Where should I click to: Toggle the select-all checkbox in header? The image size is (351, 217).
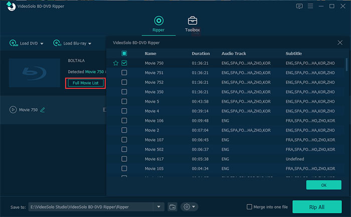click(x=124, y=53)
